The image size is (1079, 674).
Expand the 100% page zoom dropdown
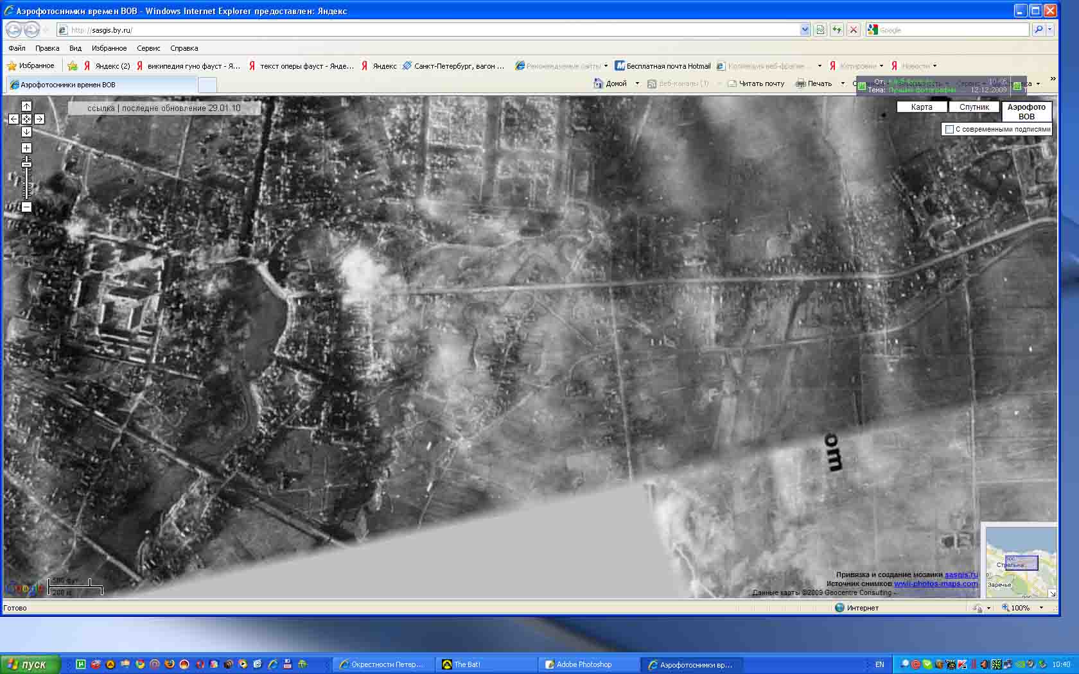tap(1041, 607)
